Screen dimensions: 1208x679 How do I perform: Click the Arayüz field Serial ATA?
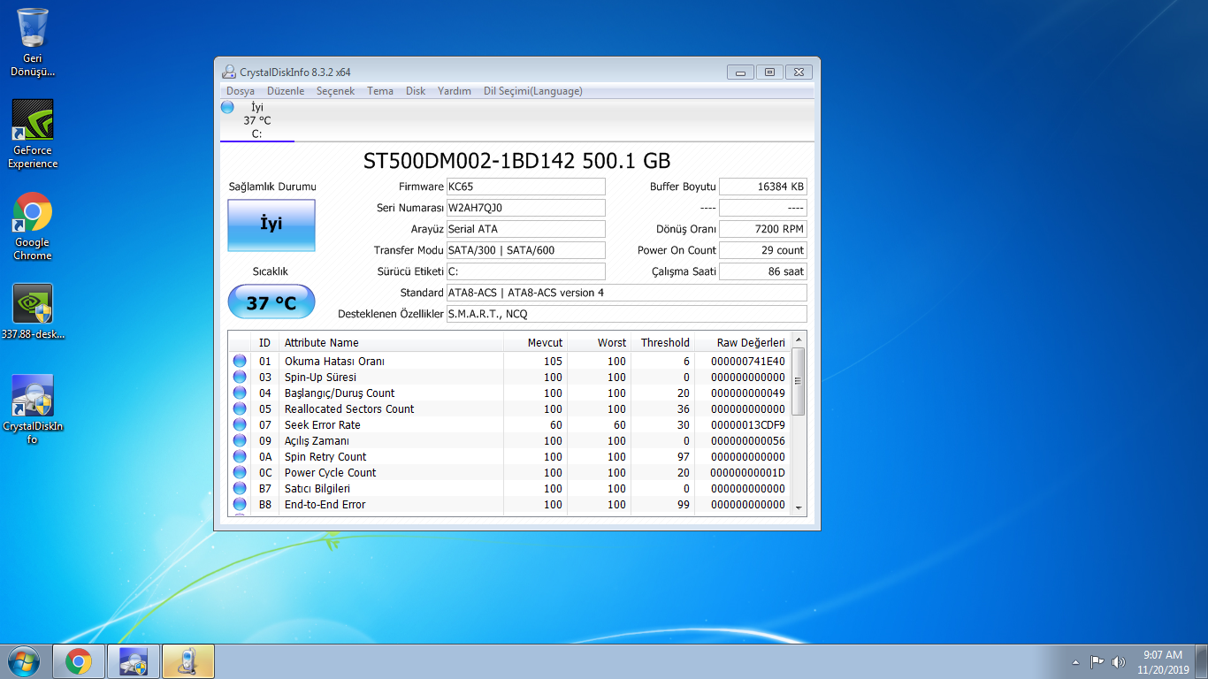point(526,229)
